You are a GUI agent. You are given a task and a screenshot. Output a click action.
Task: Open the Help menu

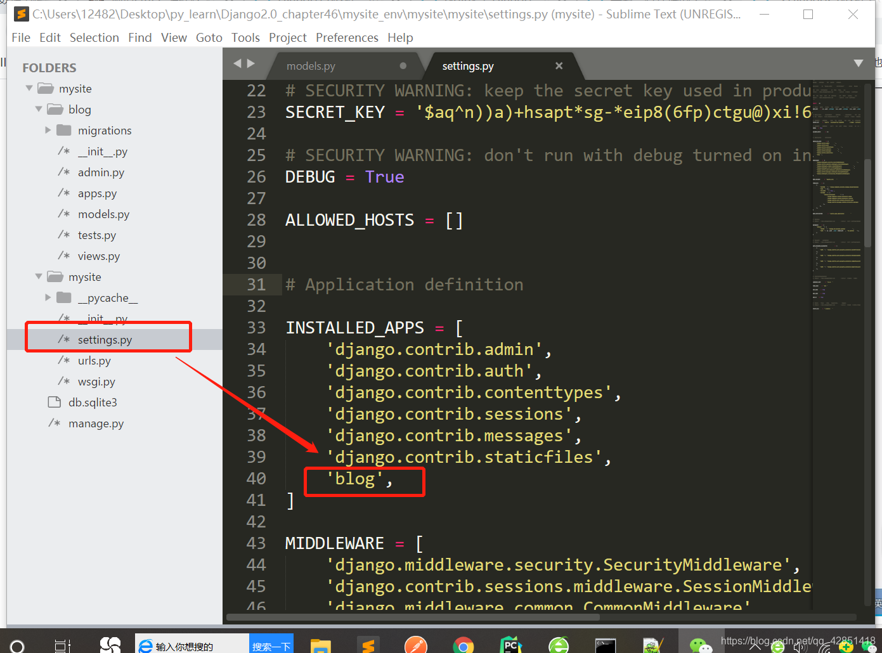[x=400, y=37]
